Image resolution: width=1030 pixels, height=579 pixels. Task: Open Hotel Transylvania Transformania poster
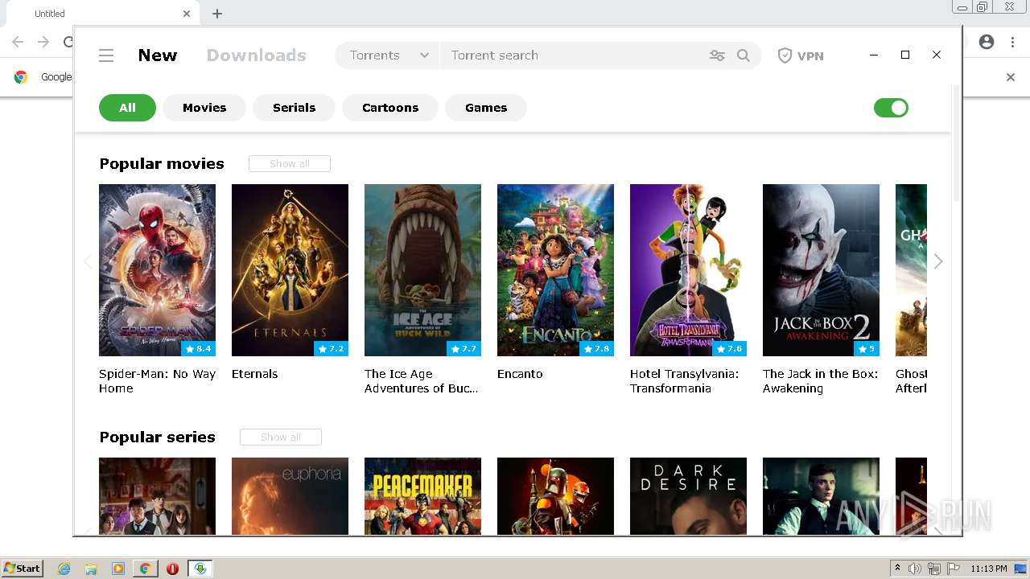pyautogui.click(x=688, y=270)
